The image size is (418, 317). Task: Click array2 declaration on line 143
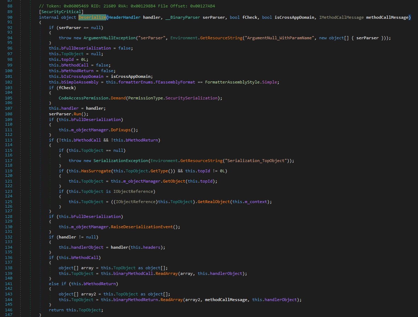pyautogui.click(x=89, y=294)
